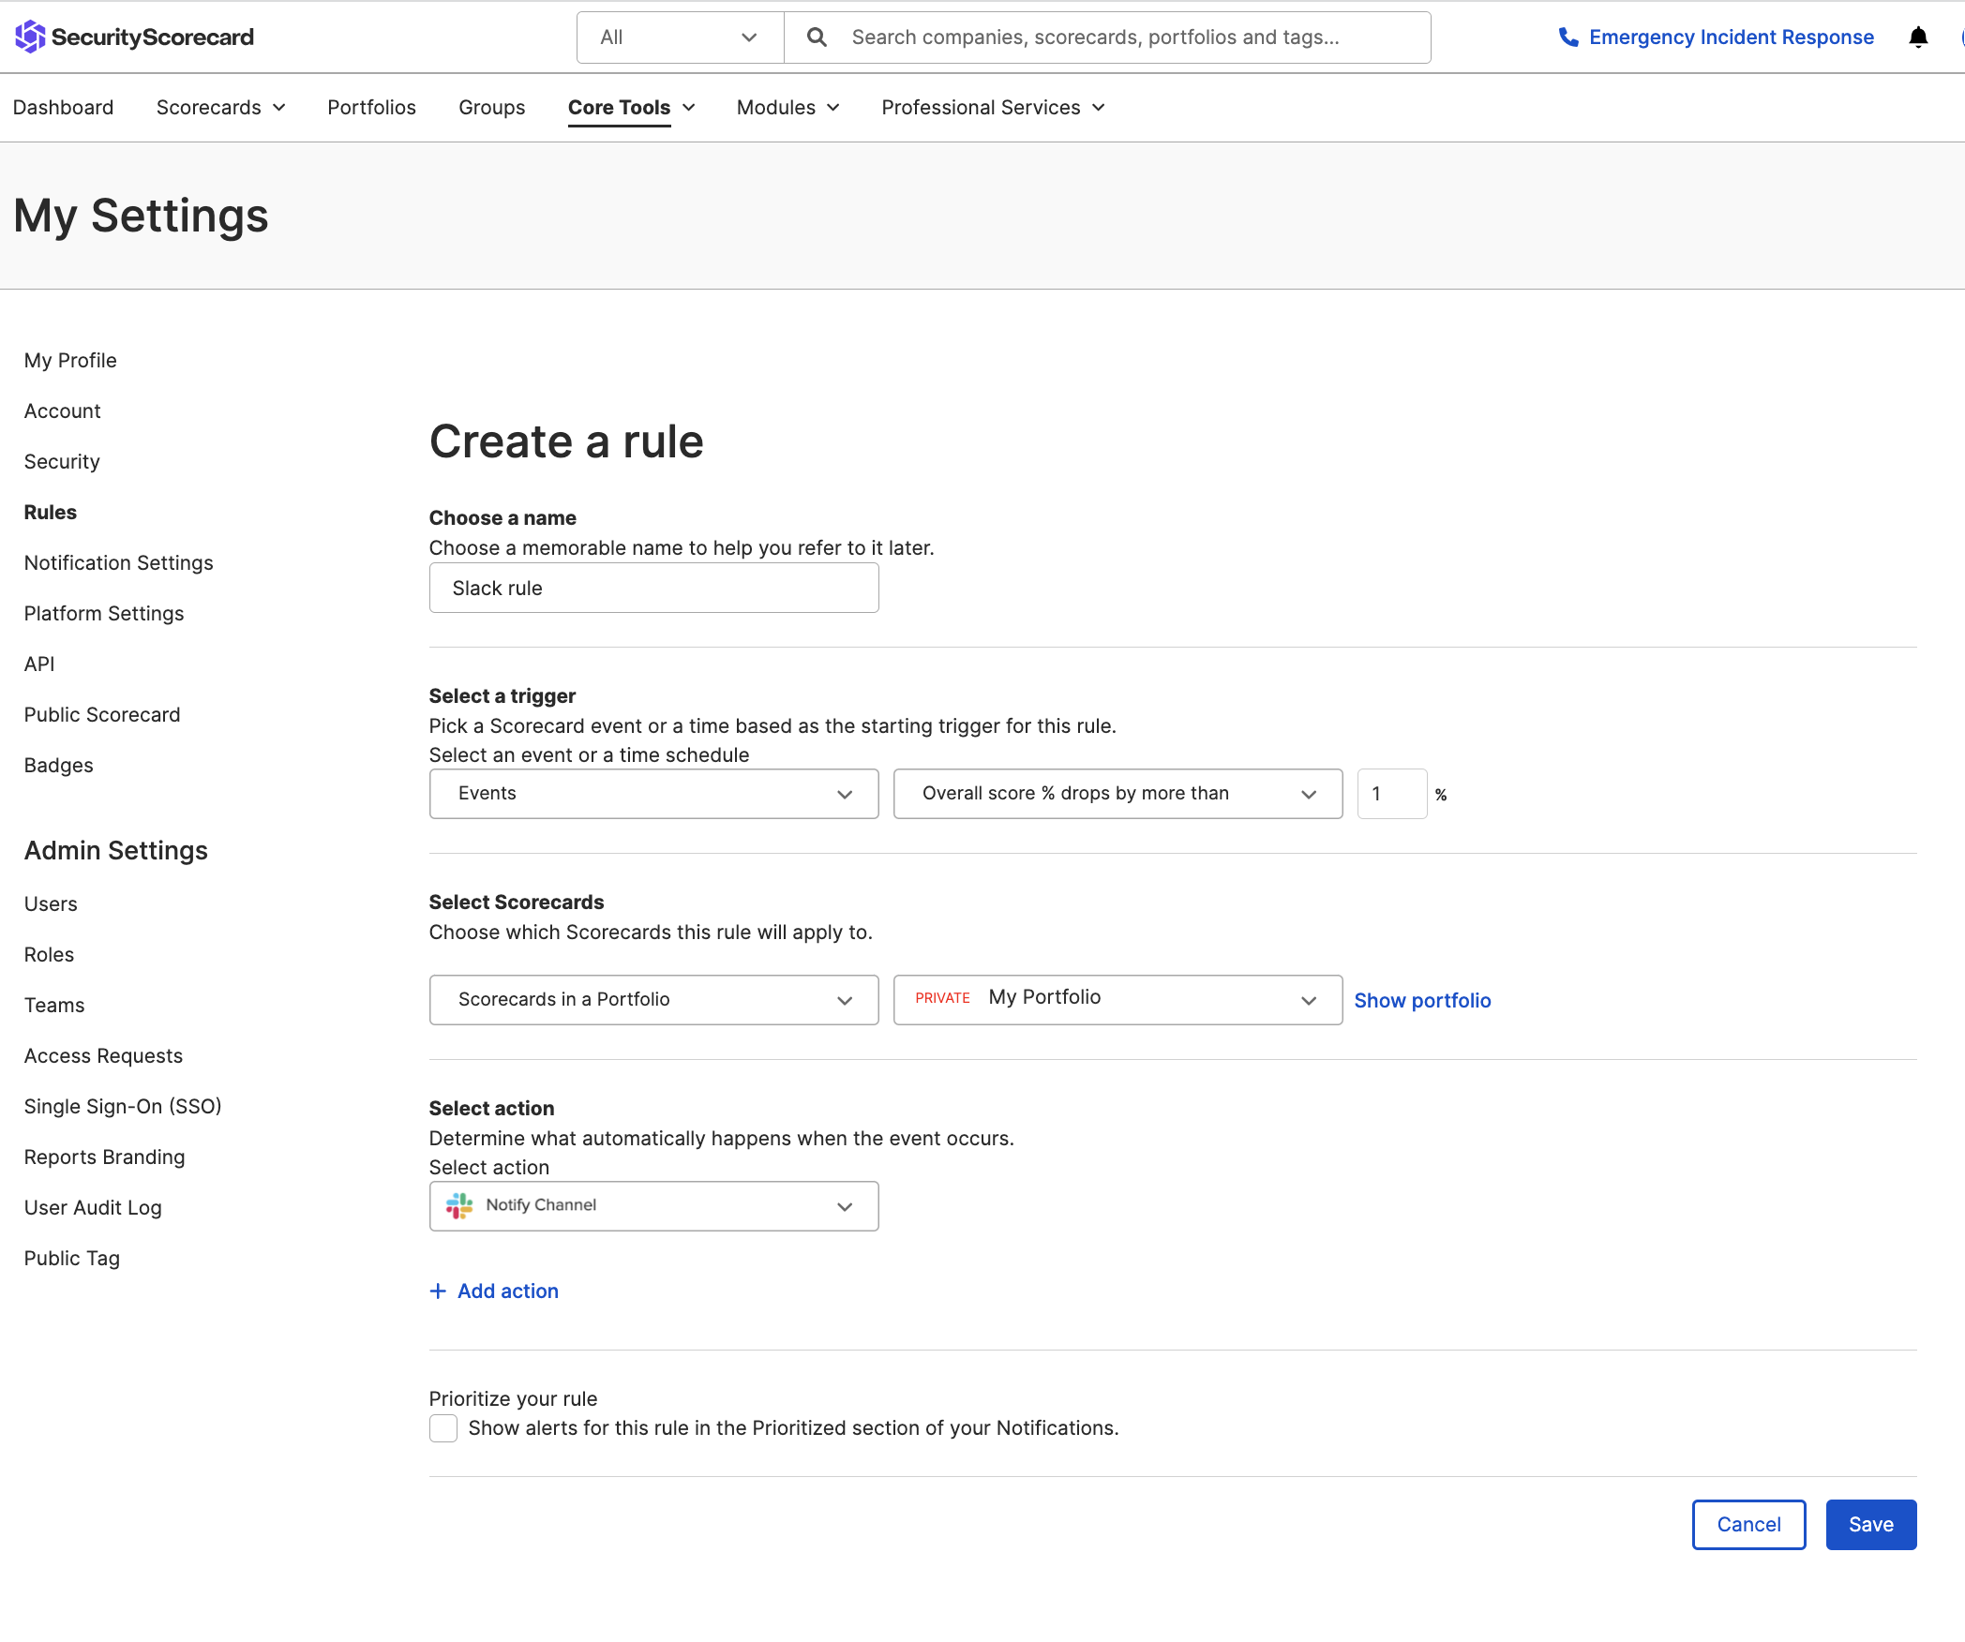Open the Overall score % drops dropdown
1965x1642 pixels.
[1117, 793]
